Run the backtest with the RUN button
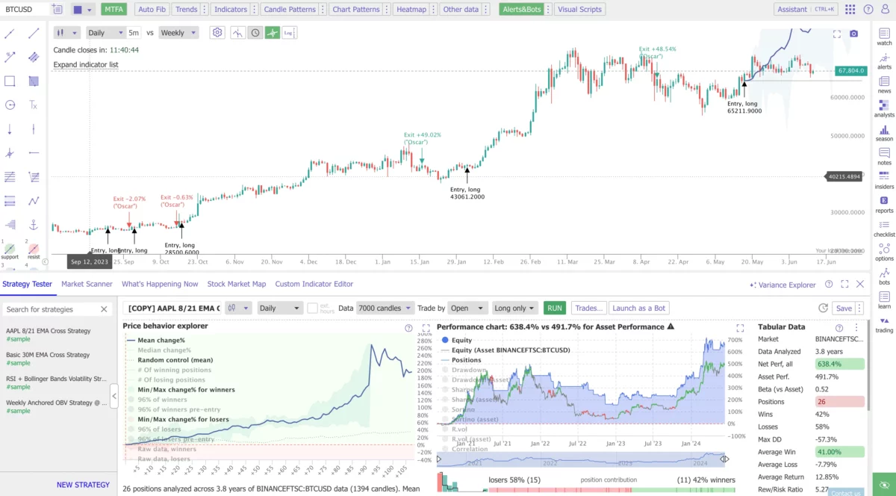Screen dimensions: 896x496 pyautogui.click(x=555, y=308)
